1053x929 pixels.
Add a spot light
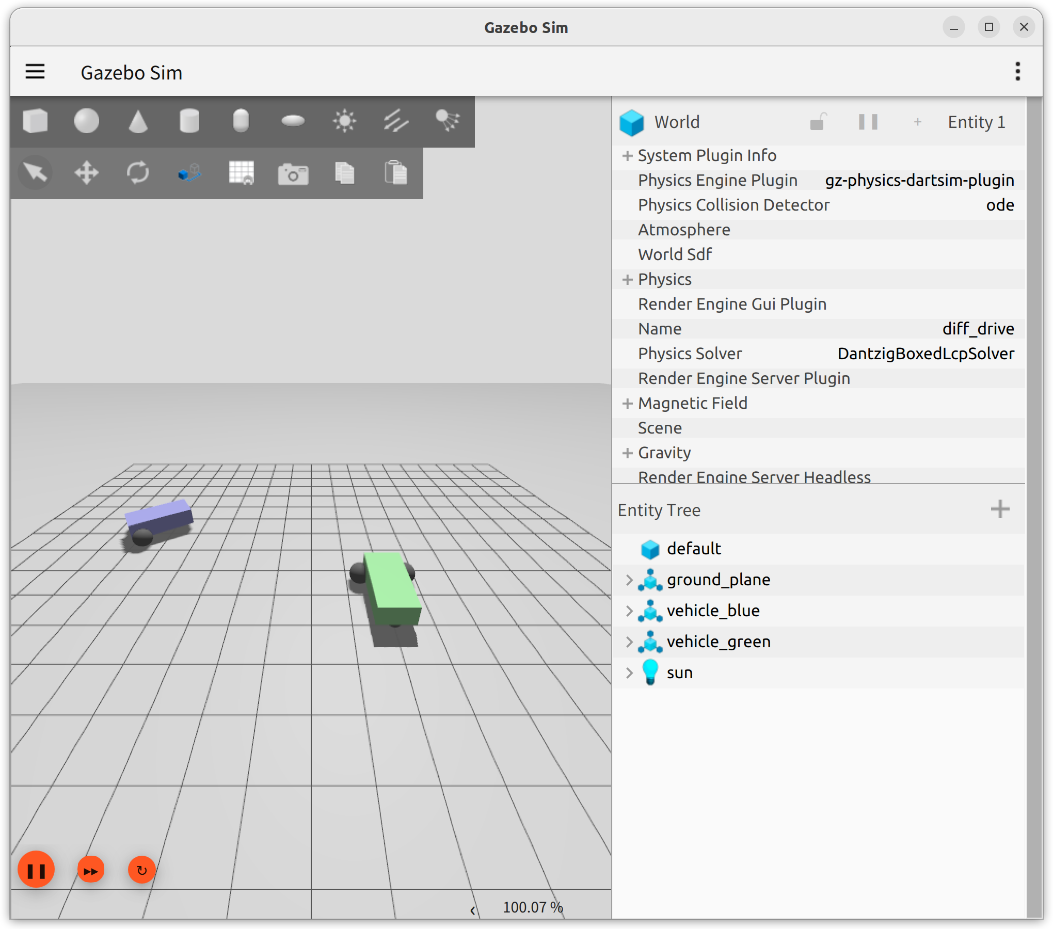click(448, 121)
